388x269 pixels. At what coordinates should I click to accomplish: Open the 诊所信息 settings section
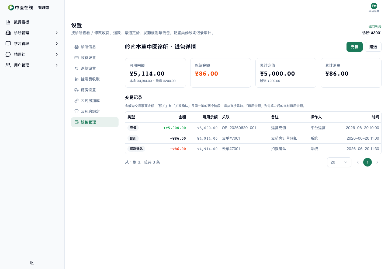pyautogui.click(x=95, y=47)
